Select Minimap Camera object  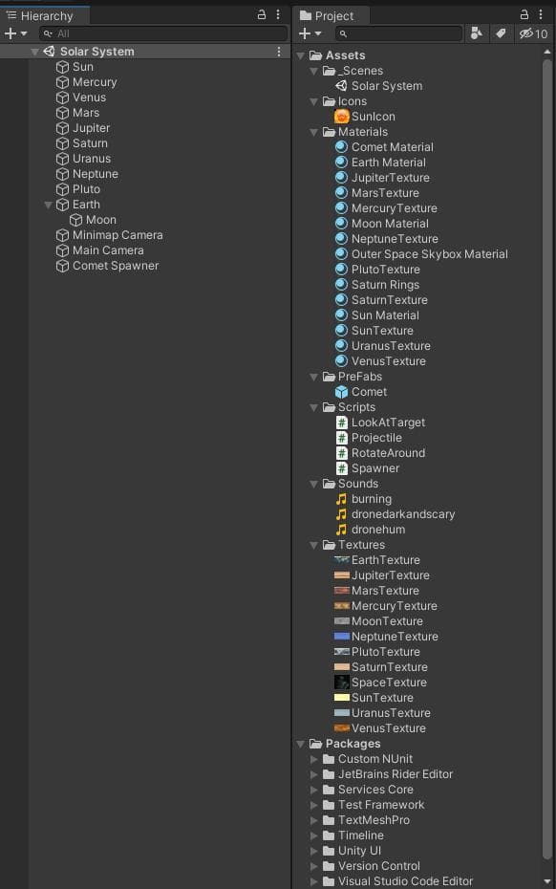118,235
